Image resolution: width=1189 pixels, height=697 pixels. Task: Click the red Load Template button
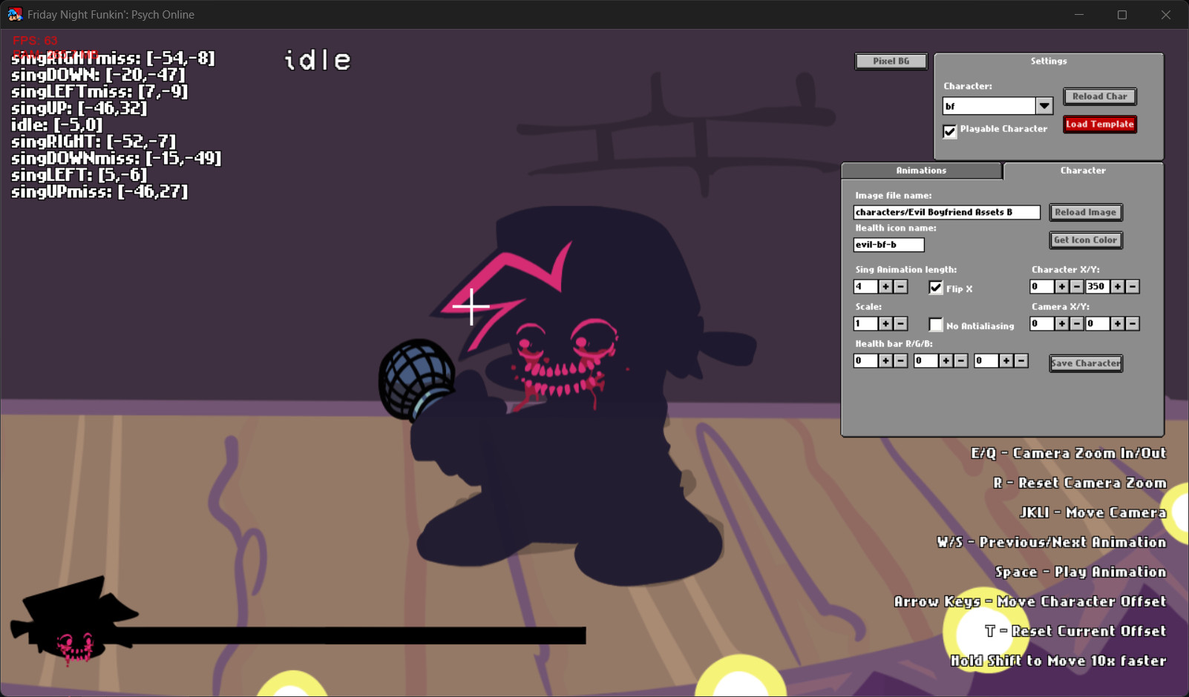pyautogui.click(x=1099, y=124)
